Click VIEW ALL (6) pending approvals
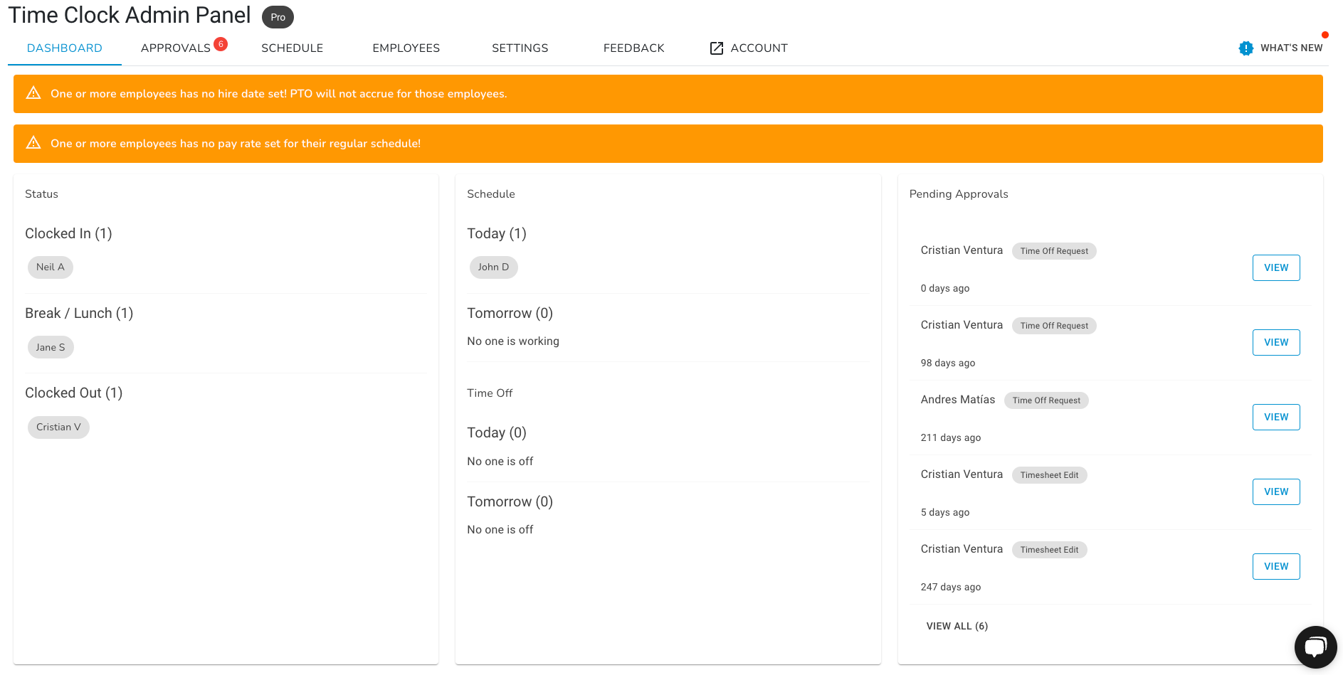 [957, 626]
